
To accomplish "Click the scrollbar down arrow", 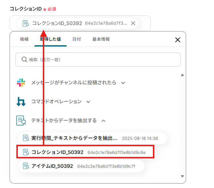I will pyautogui.click(x=182, y=176).
